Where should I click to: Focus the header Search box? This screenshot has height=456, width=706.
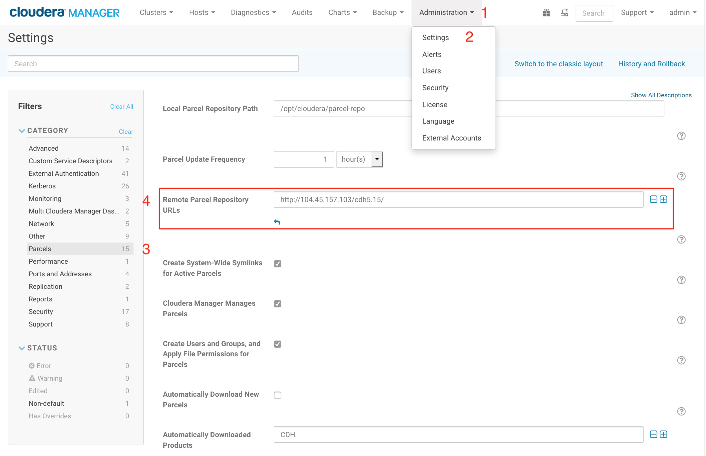pos(594,13)
